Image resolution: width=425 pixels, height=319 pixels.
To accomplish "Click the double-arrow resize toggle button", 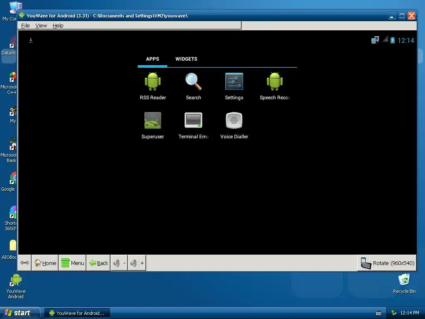I will (x=24, y=263).
